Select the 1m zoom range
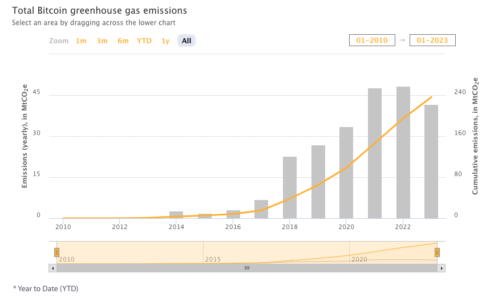The height and width of the screenshot is (306, 498). 81,41
